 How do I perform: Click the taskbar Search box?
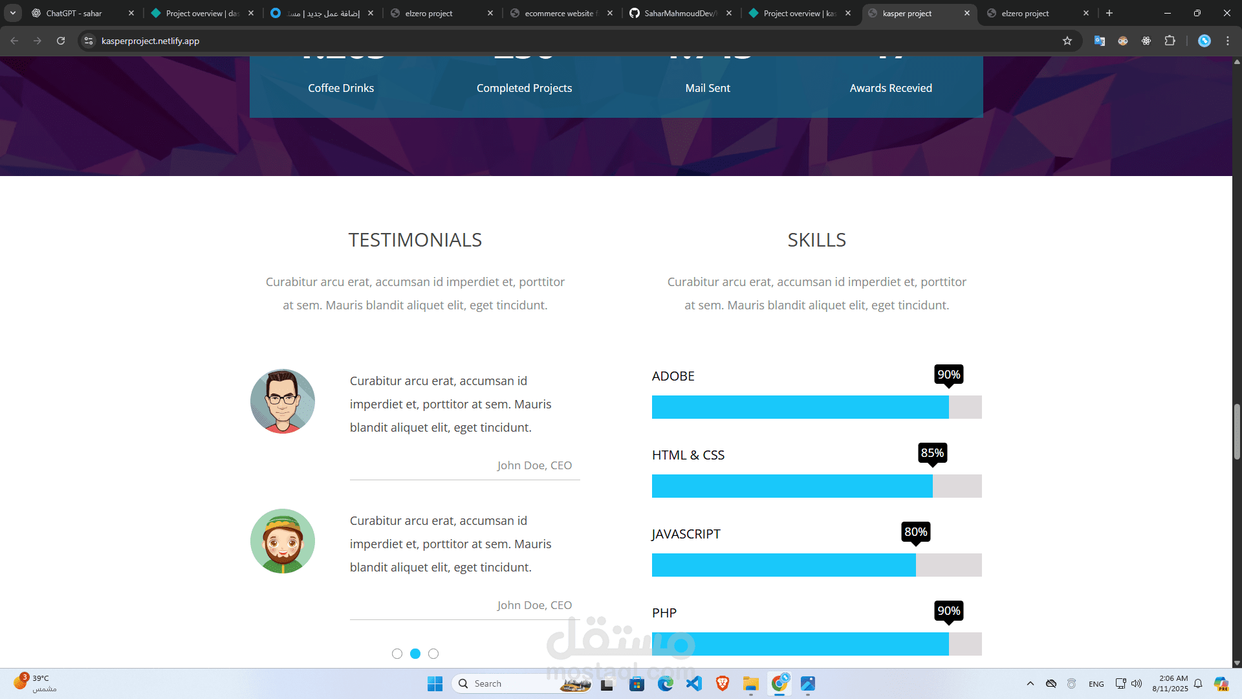coord(511,683)
